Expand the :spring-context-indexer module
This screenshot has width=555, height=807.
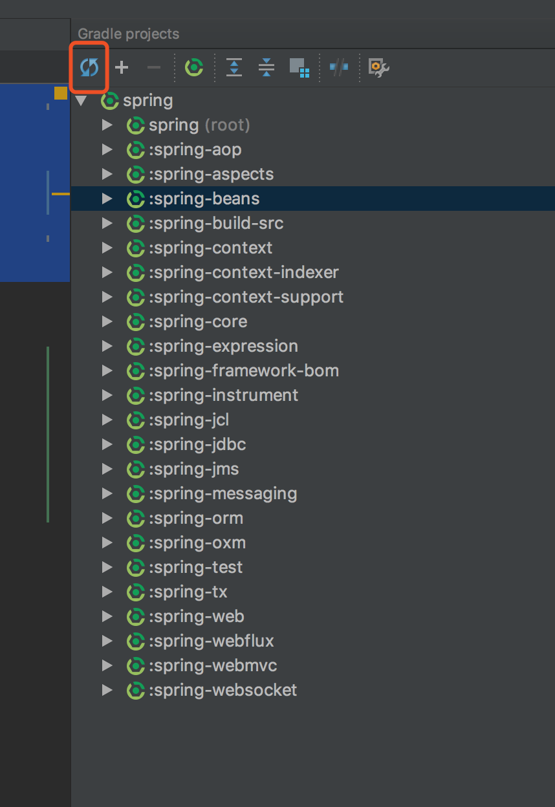pyautogui.click(x=107, y=273)
